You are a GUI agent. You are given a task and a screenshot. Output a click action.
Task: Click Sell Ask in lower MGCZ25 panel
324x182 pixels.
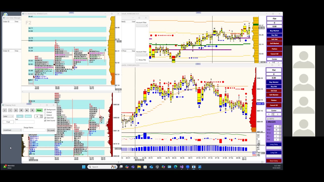(x=274, y=90)
